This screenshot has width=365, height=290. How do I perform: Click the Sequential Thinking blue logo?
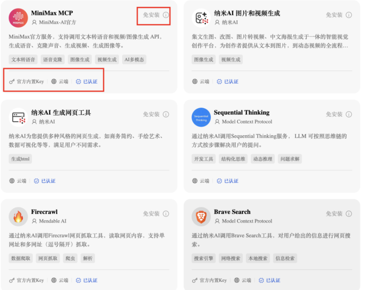click(x=201, y=117)
